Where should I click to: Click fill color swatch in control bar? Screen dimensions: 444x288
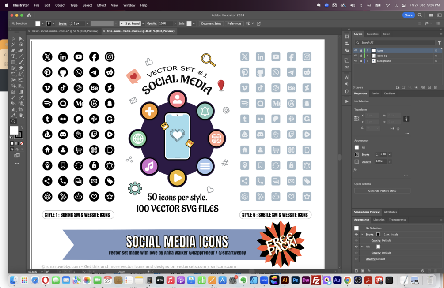[38, 23]
